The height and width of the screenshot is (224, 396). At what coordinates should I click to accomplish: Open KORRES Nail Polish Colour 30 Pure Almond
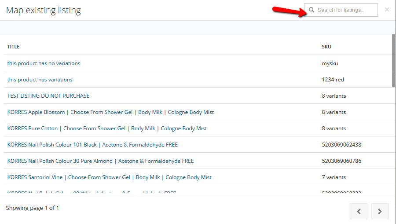pos(100,161)
